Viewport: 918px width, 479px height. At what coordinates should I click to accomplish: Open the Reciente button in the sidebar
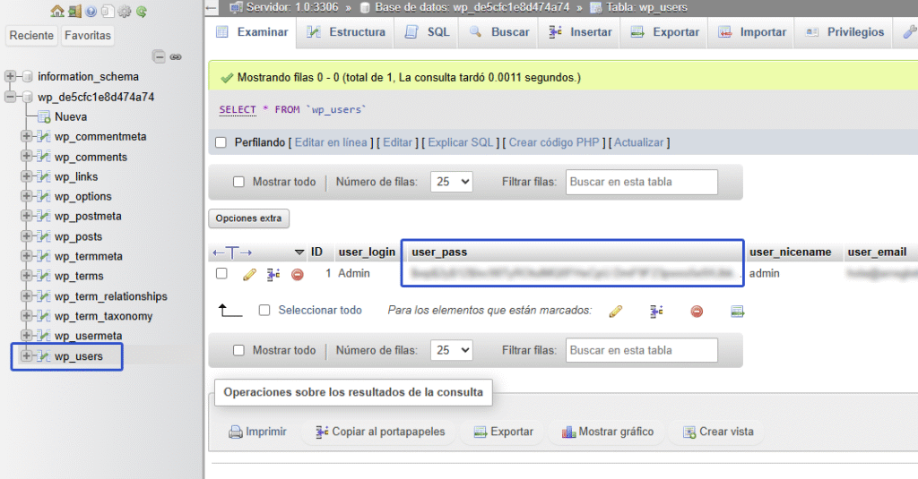pyautogui.click(x=31, y=36)
